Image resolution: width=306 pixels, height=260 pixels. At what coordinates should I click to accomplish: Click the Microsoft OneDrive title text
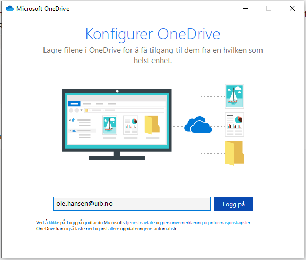43,9
